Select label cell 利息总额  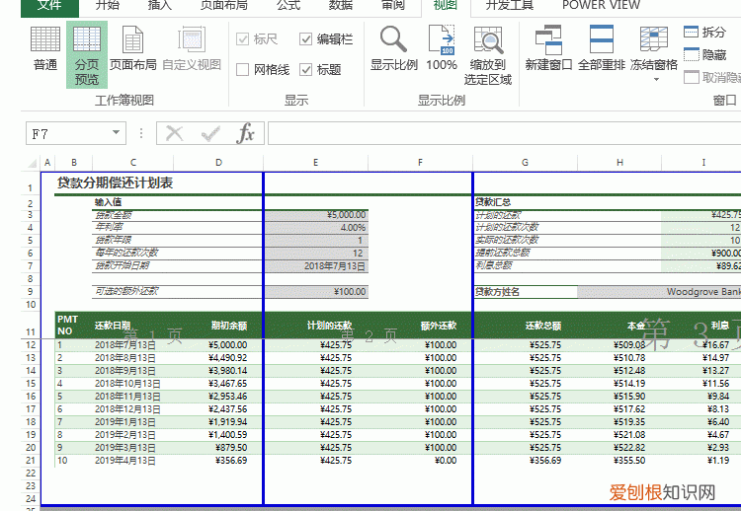[x=494, y=265]
